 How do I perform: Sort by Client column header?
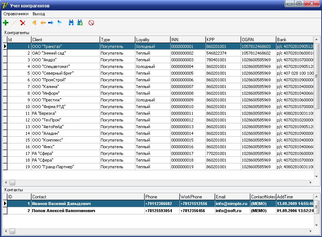pos(66,39)
